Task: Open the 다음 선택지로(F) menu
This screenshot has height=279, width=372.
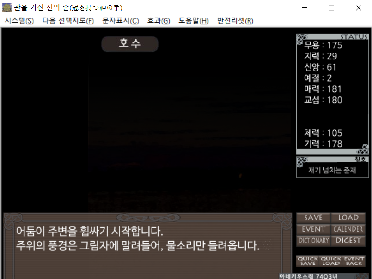Action: [x=68, y=21]
